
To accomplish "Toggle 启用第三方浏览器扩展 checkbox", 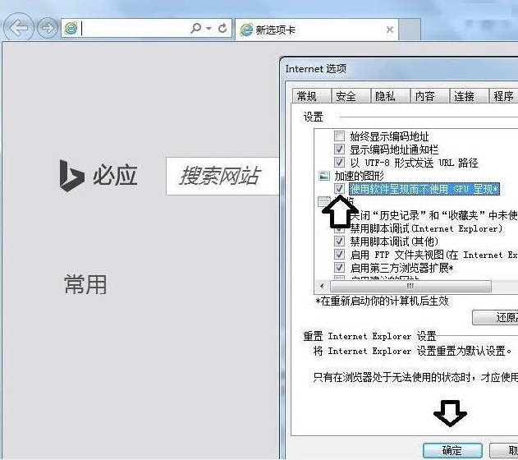I will click(x=339, y=268).
